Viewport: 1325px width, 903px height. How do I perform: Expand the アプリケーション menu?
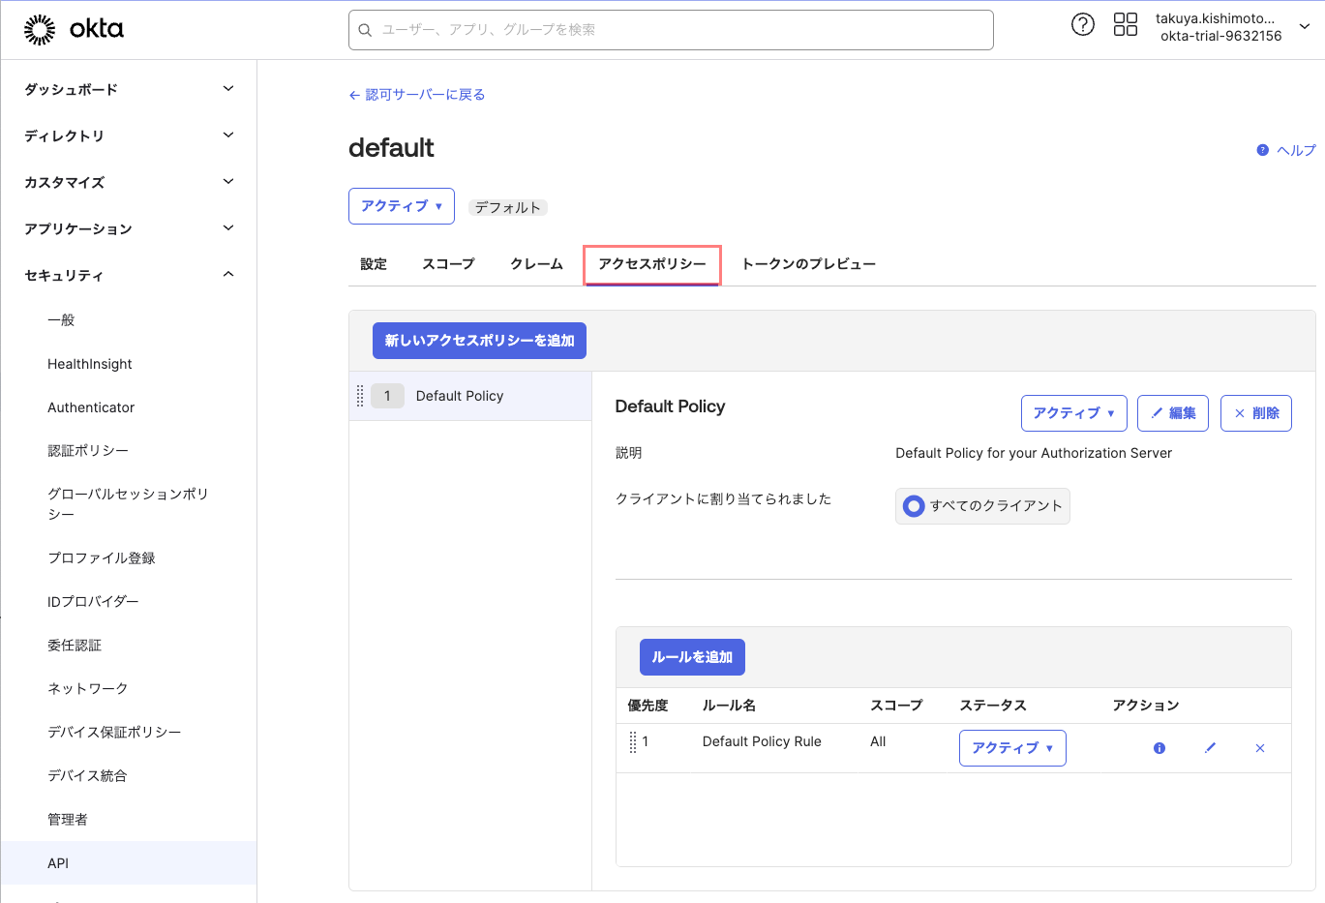[x=128, y=228]
